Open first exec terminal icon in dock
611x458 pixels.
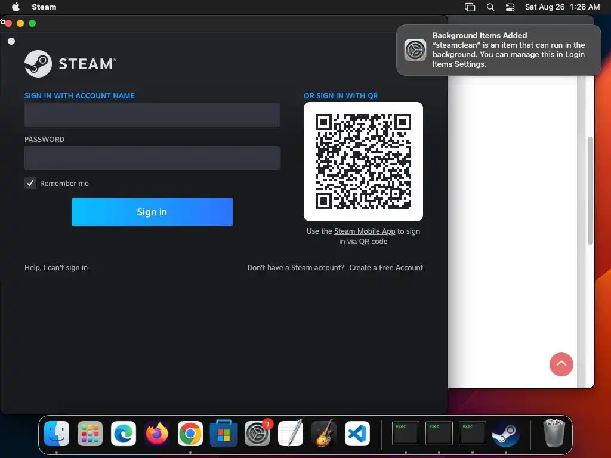click(x=406, y=433)
